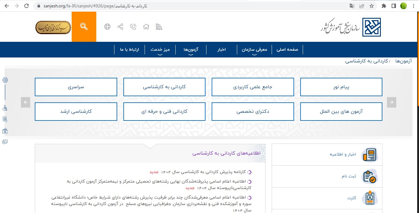Screen dimensions: 419x213
Task: Click the wheelchair accessibility icon
Action: pyautogui.click(x=5, y=108)
